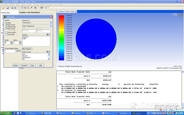
Task: Save case with the floppy disk icon
Action: (8, 8)
